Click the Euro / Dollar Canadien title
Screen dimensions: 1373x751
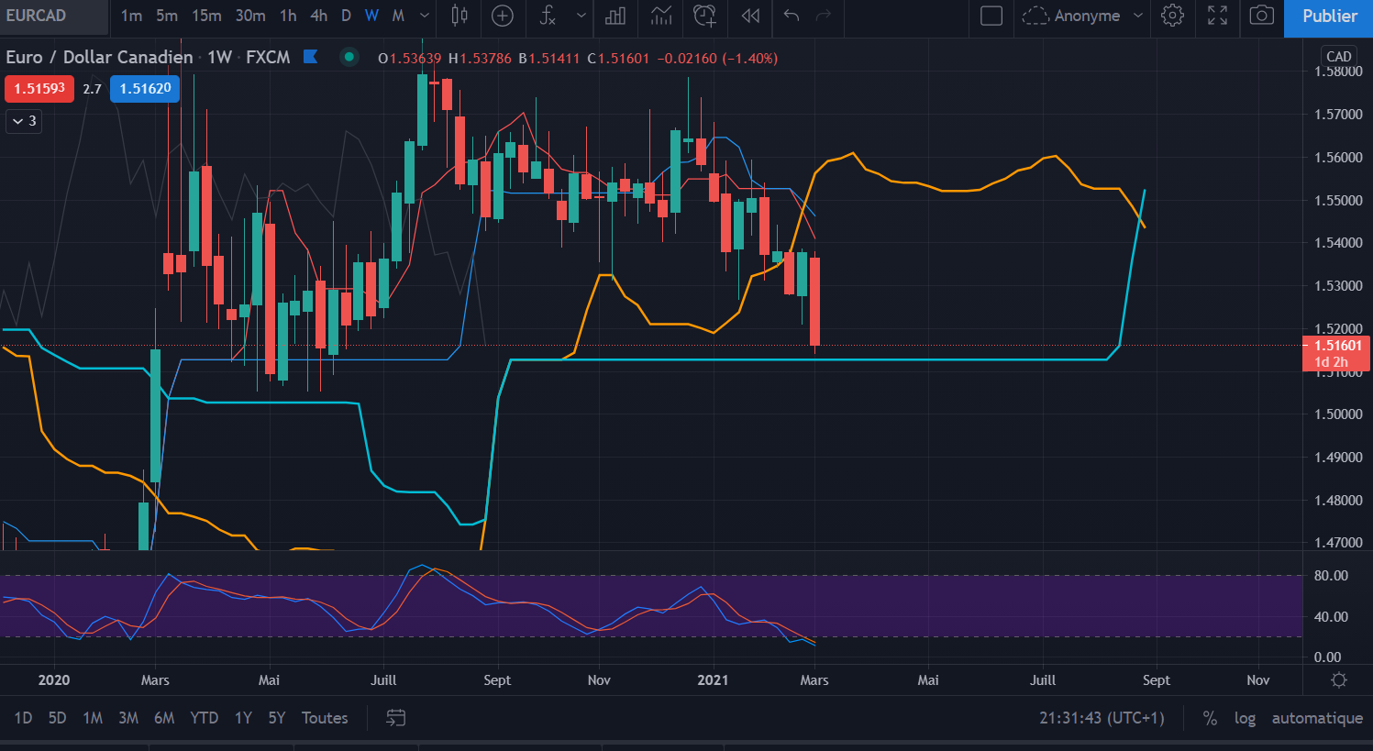pos(99,57)
